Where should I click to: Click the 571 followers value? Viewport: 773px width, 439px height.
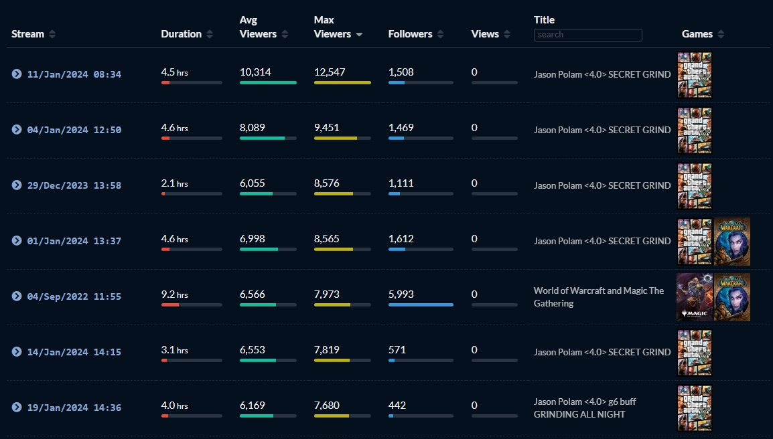pyautogui.click(x=397, y=350)
